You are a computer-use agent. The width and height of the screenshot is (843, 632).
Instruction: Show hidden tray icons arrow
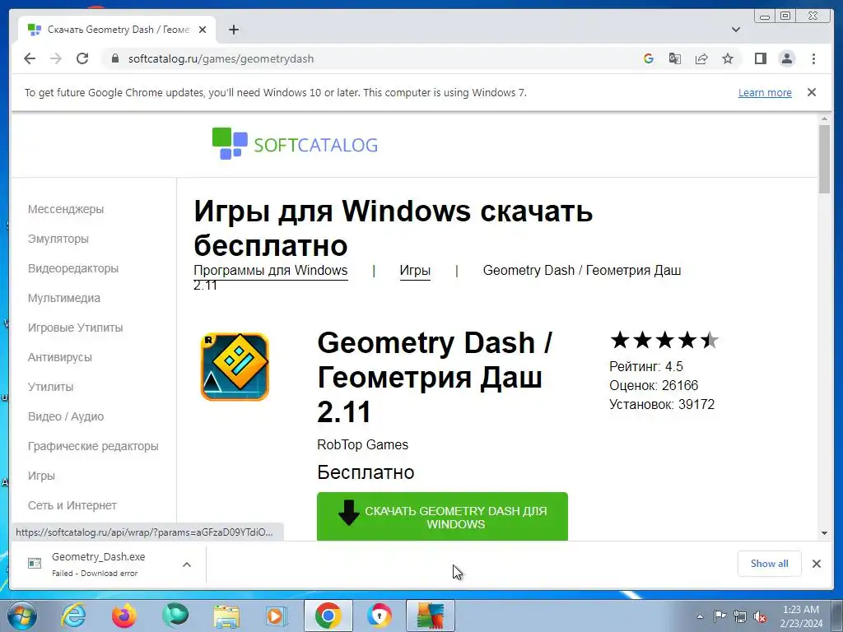700,616
